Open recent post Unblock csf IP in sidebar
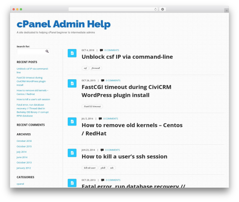This screenshot has width=239, height=202. tap(33, 71)
